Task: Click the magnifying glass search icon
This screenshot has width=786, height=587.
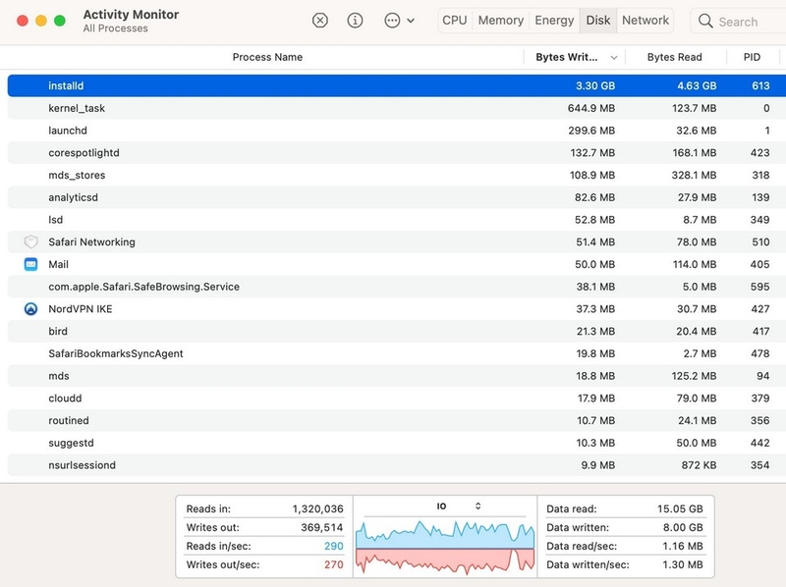Action: (705, 21)
